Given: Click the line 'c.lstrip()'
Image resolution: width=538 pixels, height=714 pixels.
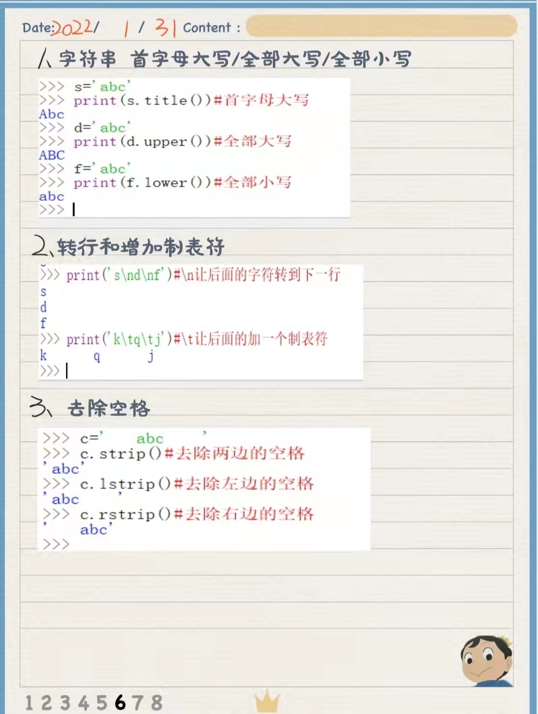Looking at the screenshot, I should [x=126, y=484].
